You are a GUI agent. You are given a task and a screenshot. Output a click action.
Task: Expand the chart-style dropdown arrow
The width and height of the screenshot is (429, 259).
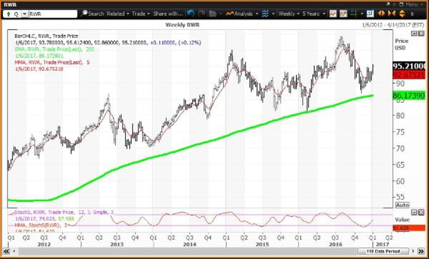[273, 14]
